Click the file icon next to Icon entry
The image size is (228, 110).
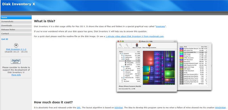click(122, 79)
